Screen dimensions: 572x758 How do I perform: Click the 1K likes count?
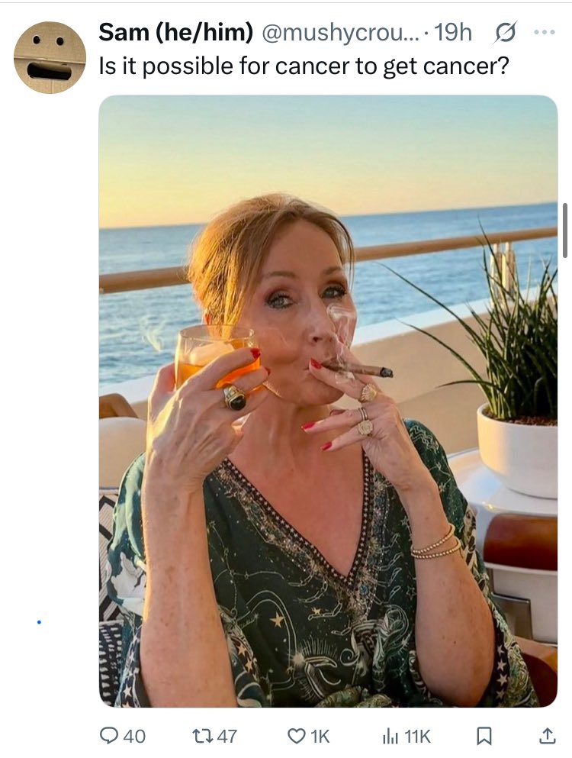(320, 737)
